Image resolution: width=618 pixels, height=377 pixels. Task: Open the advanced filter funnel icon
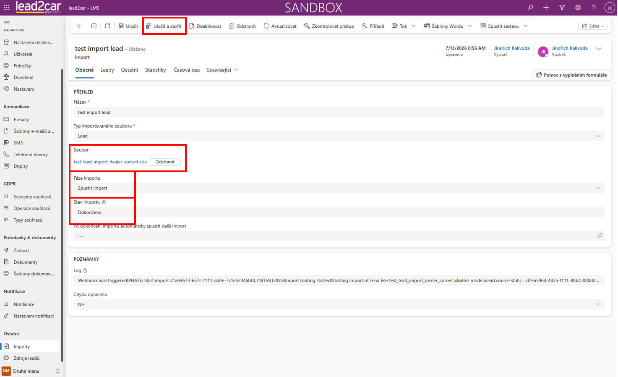(562, 8)
